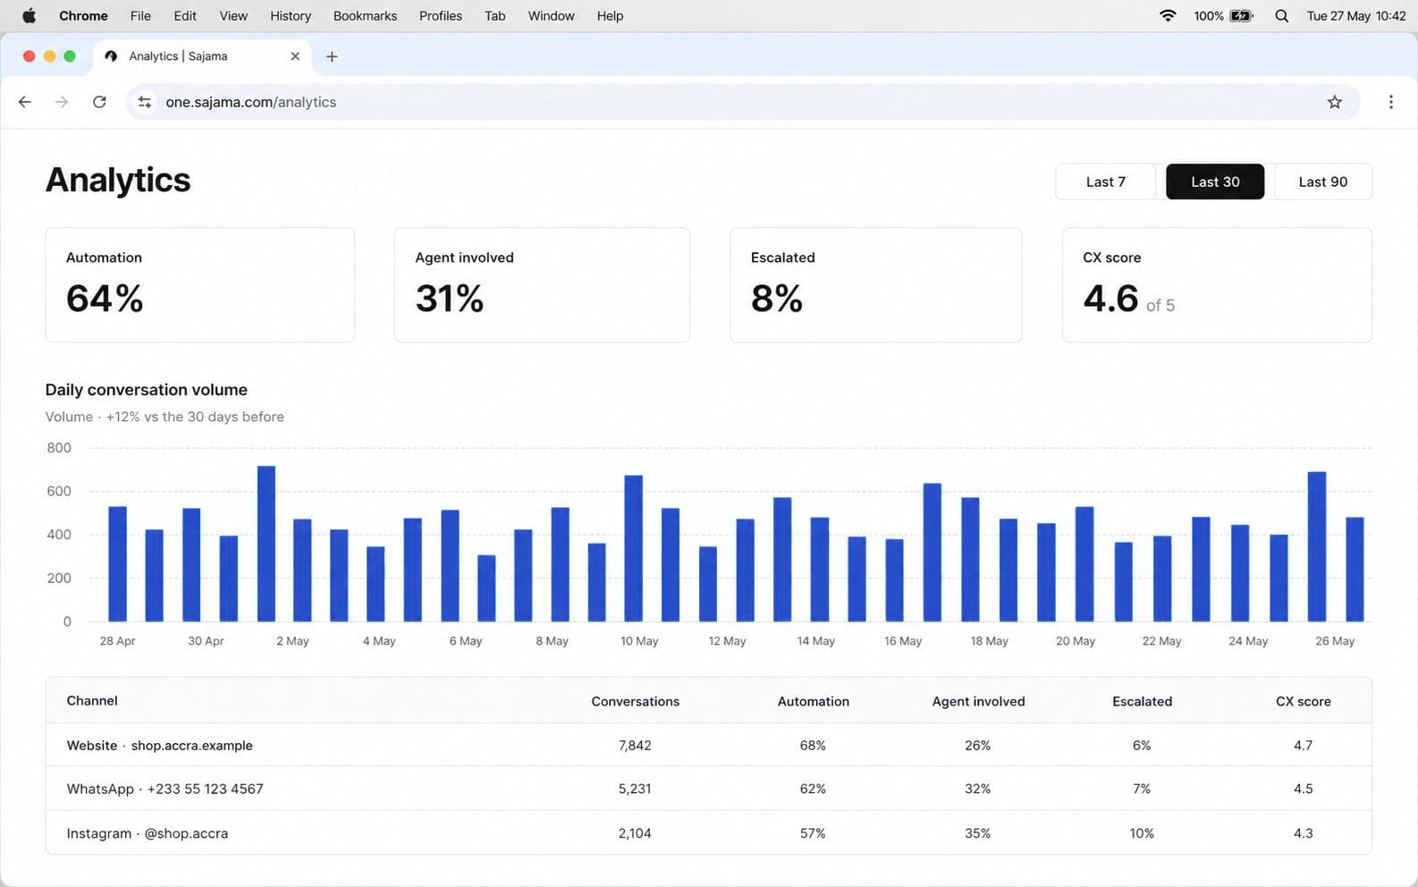Click the Automation column header in table
Image resolution: width=1418 pixels, height=887 pixels.
[814, 702]
